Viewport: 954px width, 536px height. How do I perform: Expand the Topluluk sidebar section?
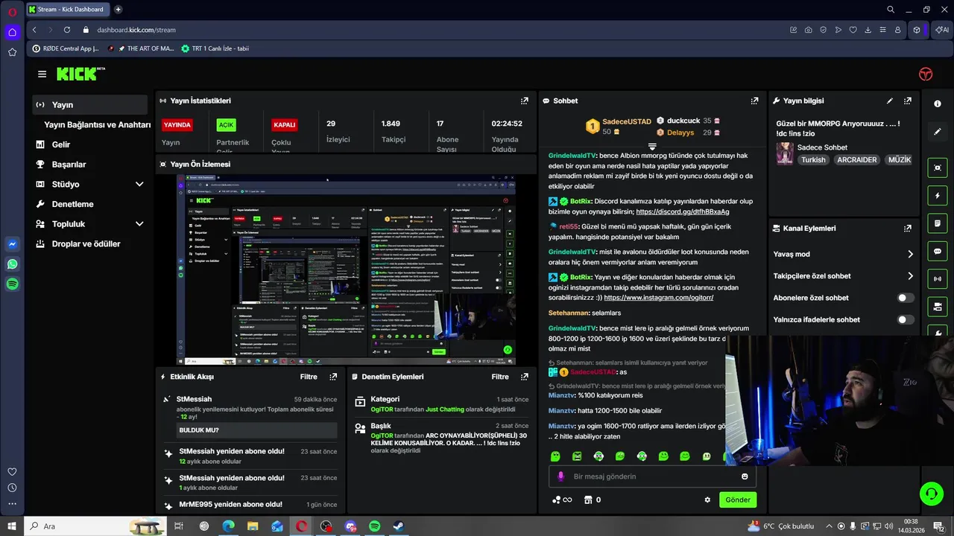139,223
